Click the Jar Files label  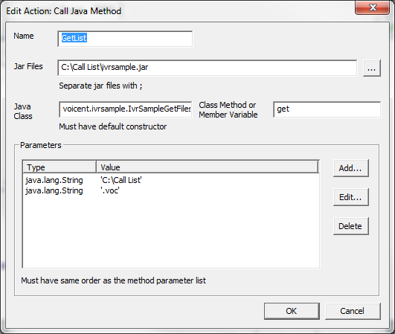click(28, 66)
